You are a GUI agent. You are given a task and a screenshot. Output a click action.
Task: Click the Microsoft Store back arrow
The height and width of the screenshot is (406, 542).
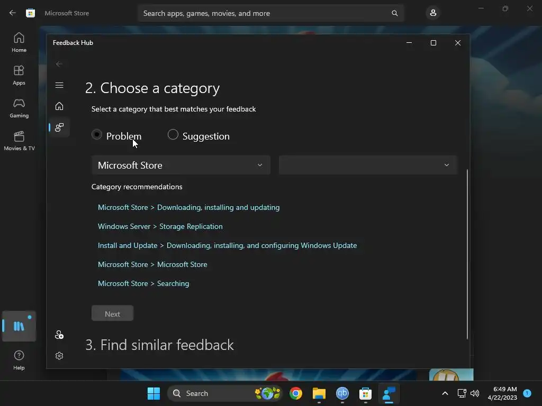click(13, 13)
